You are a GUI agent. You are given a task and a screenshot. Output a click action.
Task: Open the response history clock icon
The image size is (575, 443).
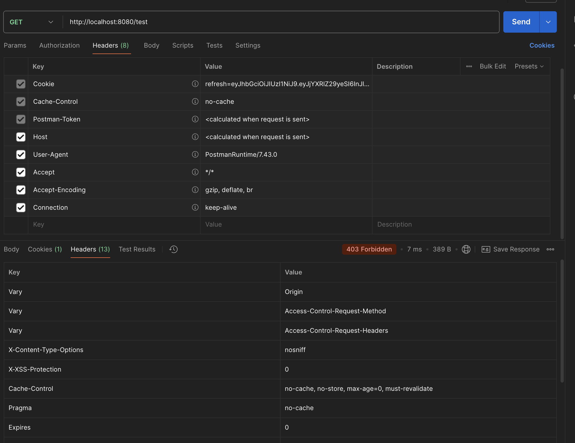click(x=173, y=249)
